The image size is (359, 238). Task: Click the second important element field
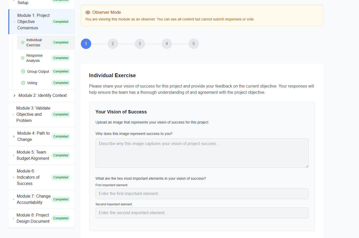[x=202, y=213]
